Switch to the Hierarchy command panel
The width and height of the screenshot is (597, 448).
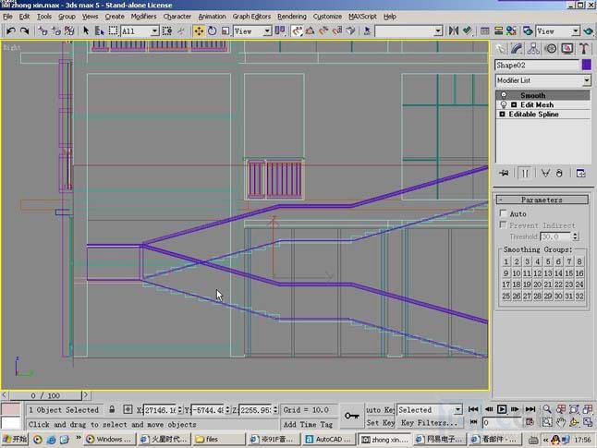(533, 49)
